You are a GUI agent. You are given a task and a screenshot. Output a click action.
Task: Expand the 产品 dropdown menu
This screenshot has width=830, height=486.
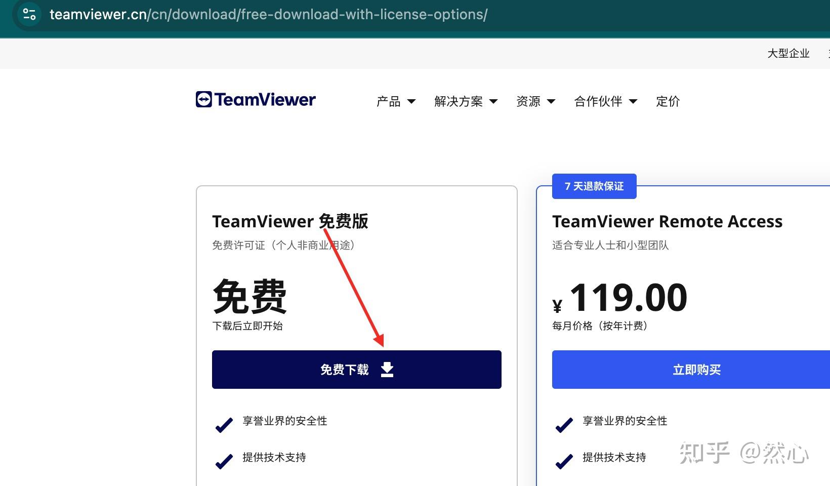click(x=396, y=101)
